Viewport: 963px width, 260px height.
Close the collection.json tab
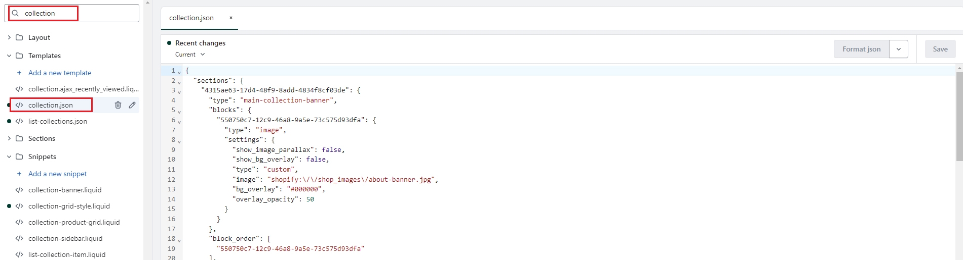click(x=231, y=18)
